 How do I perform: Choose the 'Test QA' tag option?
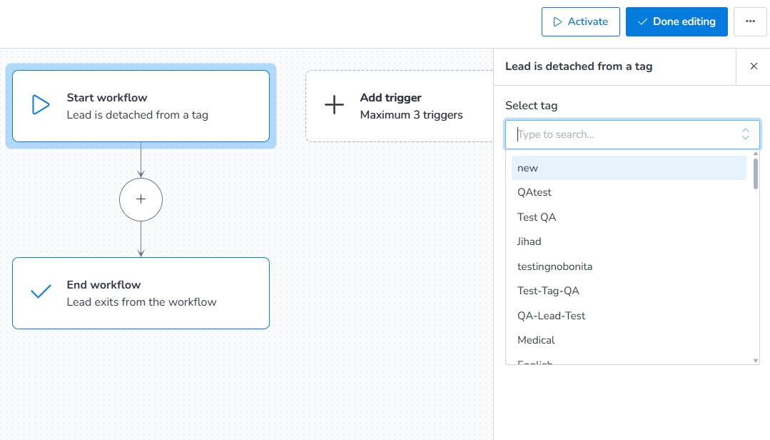(629, 217)
